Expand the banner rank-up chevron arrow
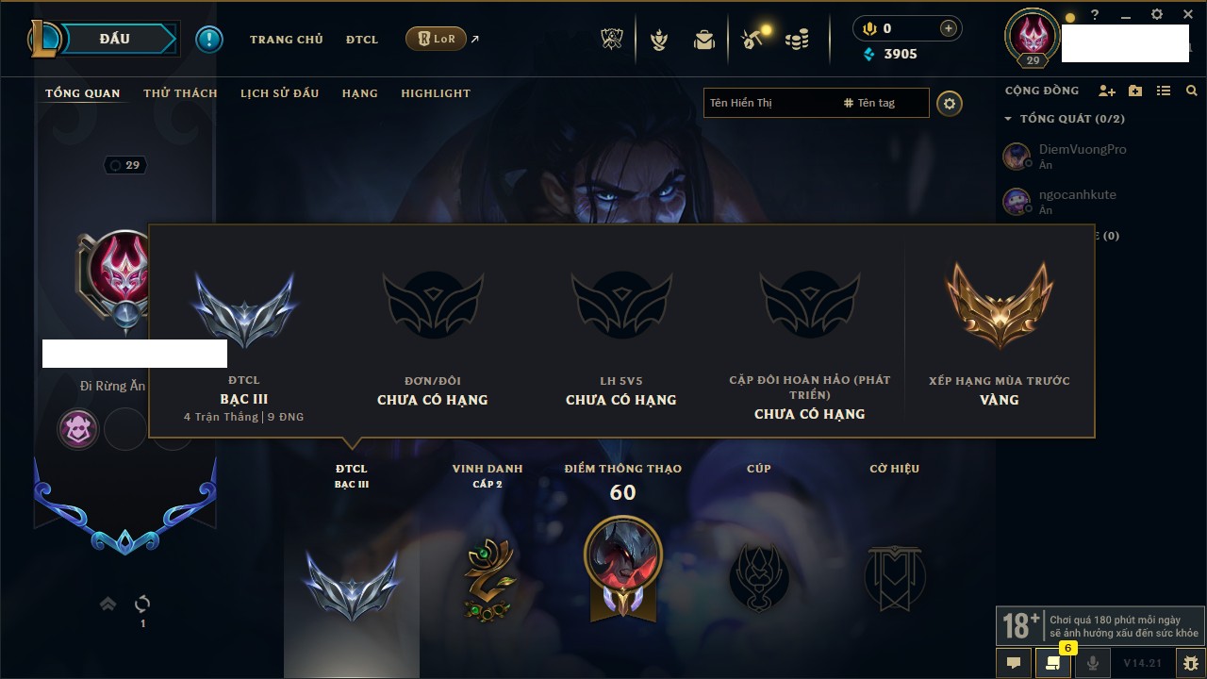Image resolution: width=1207 pixels, height=679 pixels. [108, 604]
